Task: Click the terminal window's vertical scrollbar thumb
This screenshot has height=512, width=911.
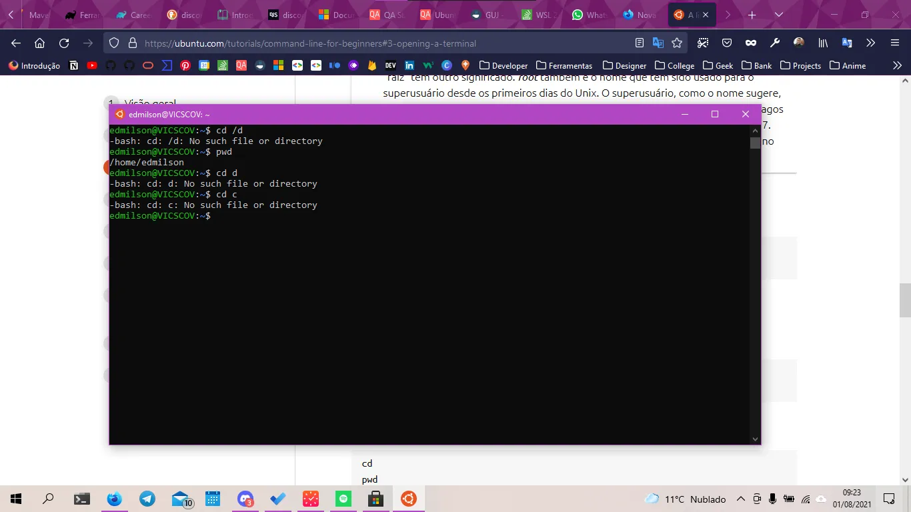Action: [x=755, y=142]
